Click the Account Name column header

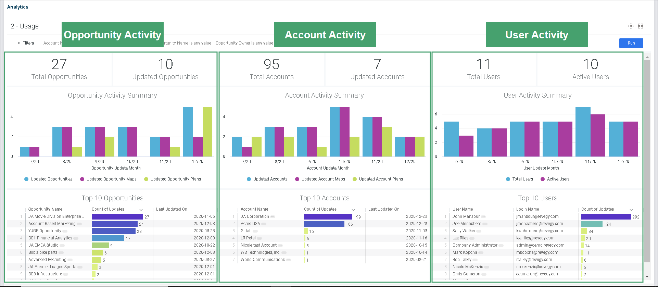point(254,209)
